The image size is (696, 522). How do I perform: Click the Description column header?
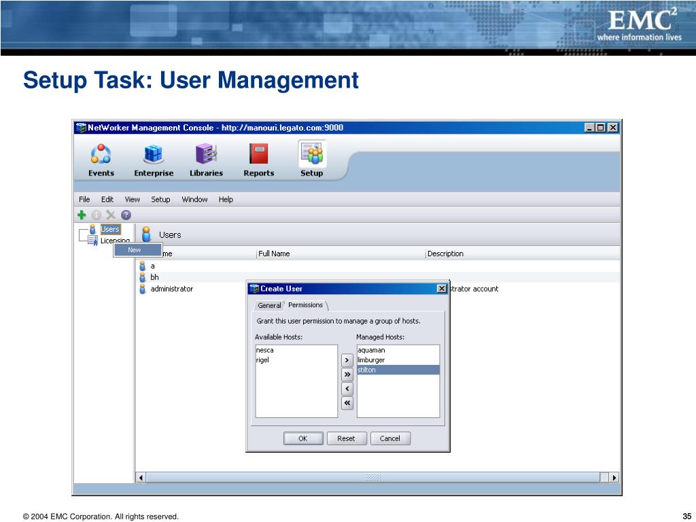pyautogui.click(x=523, y=254)
